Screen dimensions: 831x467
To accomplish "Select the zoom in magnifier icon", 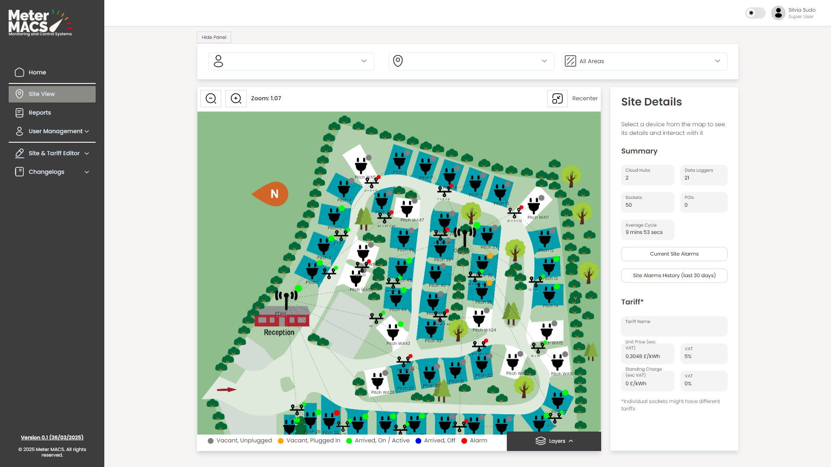I will click(x=236, y=98).
